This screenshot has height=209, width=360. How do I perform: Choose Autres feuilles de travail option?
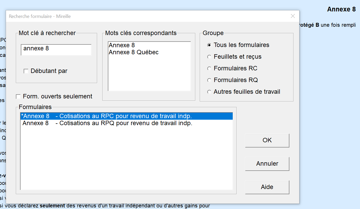tap(209, 92)
